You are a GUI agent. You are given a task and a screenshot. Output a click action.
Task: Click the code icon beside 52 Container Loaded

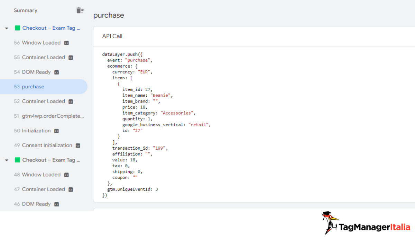(71, 102)
